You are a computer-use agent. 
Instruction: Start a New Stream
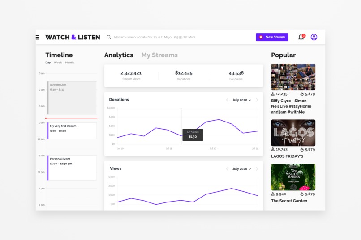click(x=272, y=37)
